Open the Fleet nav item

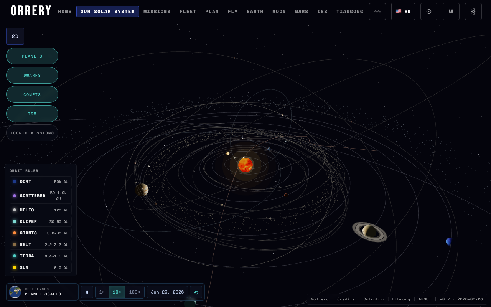click(x=188, y=12)
